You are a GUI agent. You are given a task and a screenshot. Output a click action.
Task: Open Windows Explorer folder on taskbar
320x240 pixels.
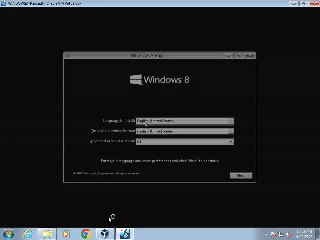[x=47, y=234]
